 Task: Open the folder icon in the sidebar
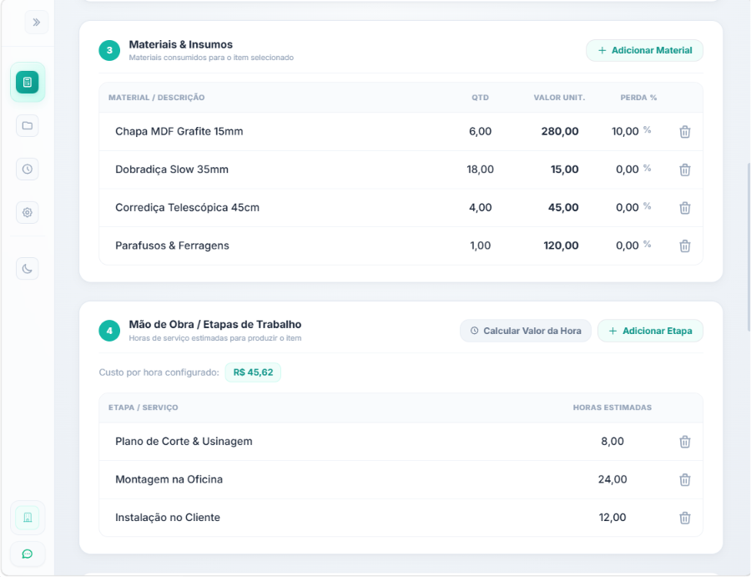click(x=28, y=125)
